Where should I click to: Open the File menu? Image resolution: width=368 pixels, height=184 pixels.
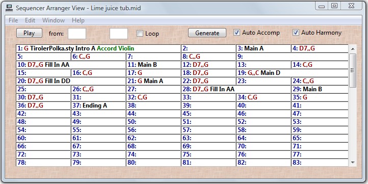click(x=13, y=20)
